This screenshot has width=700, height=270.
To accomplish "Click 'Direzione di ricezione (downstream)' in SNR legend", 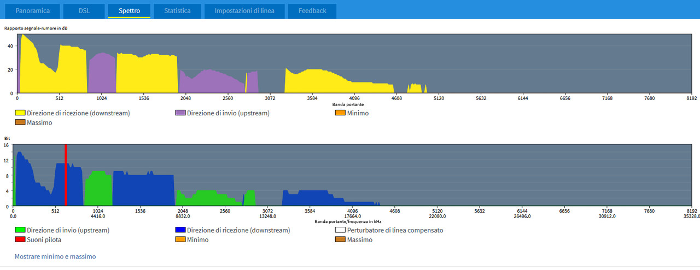I will [x=79, y=113].
